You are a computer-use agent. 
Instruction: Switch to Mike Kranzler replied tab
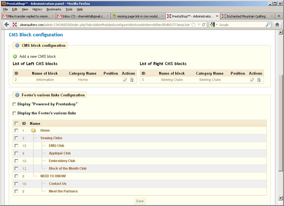click(28, 16)
